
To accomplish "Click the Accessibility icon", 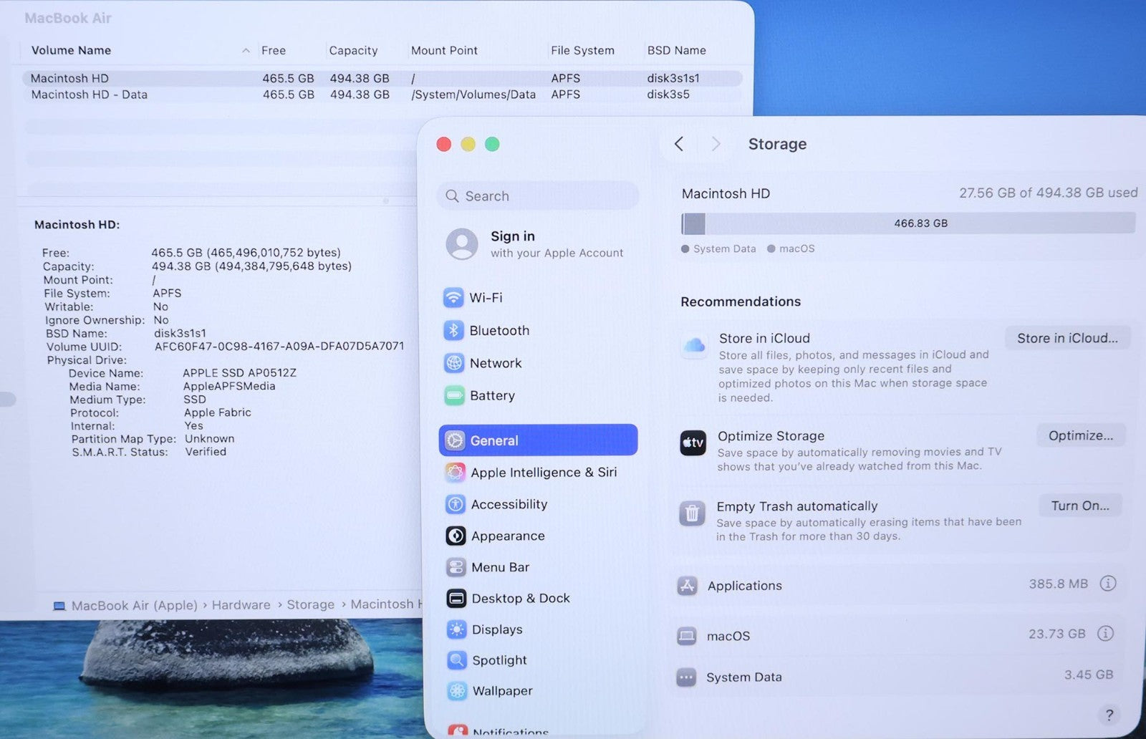I will 455,504.
